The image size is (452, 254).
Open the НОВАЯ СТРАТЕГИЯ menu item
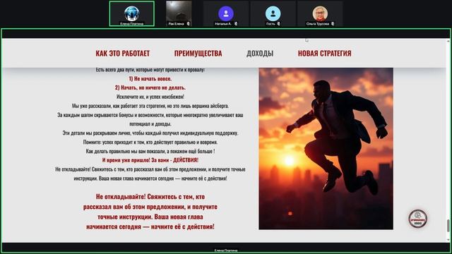[x=325, y=54]
